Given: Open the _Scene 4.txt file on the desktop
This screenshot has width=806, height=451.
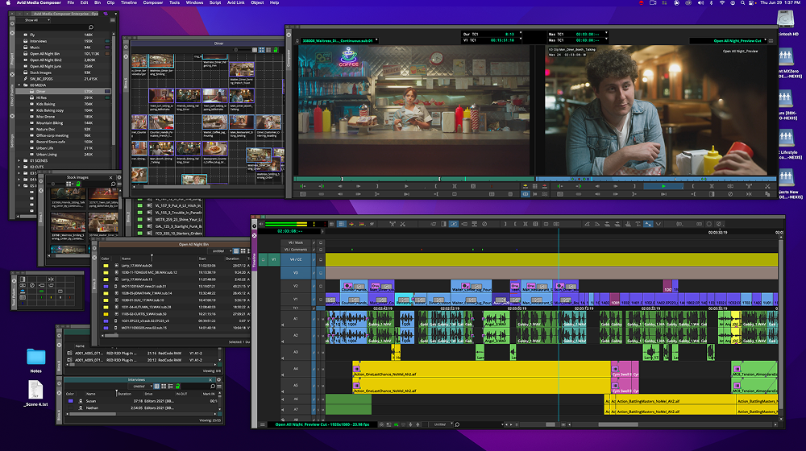Looking at the screenshot, I should (35, 394).
